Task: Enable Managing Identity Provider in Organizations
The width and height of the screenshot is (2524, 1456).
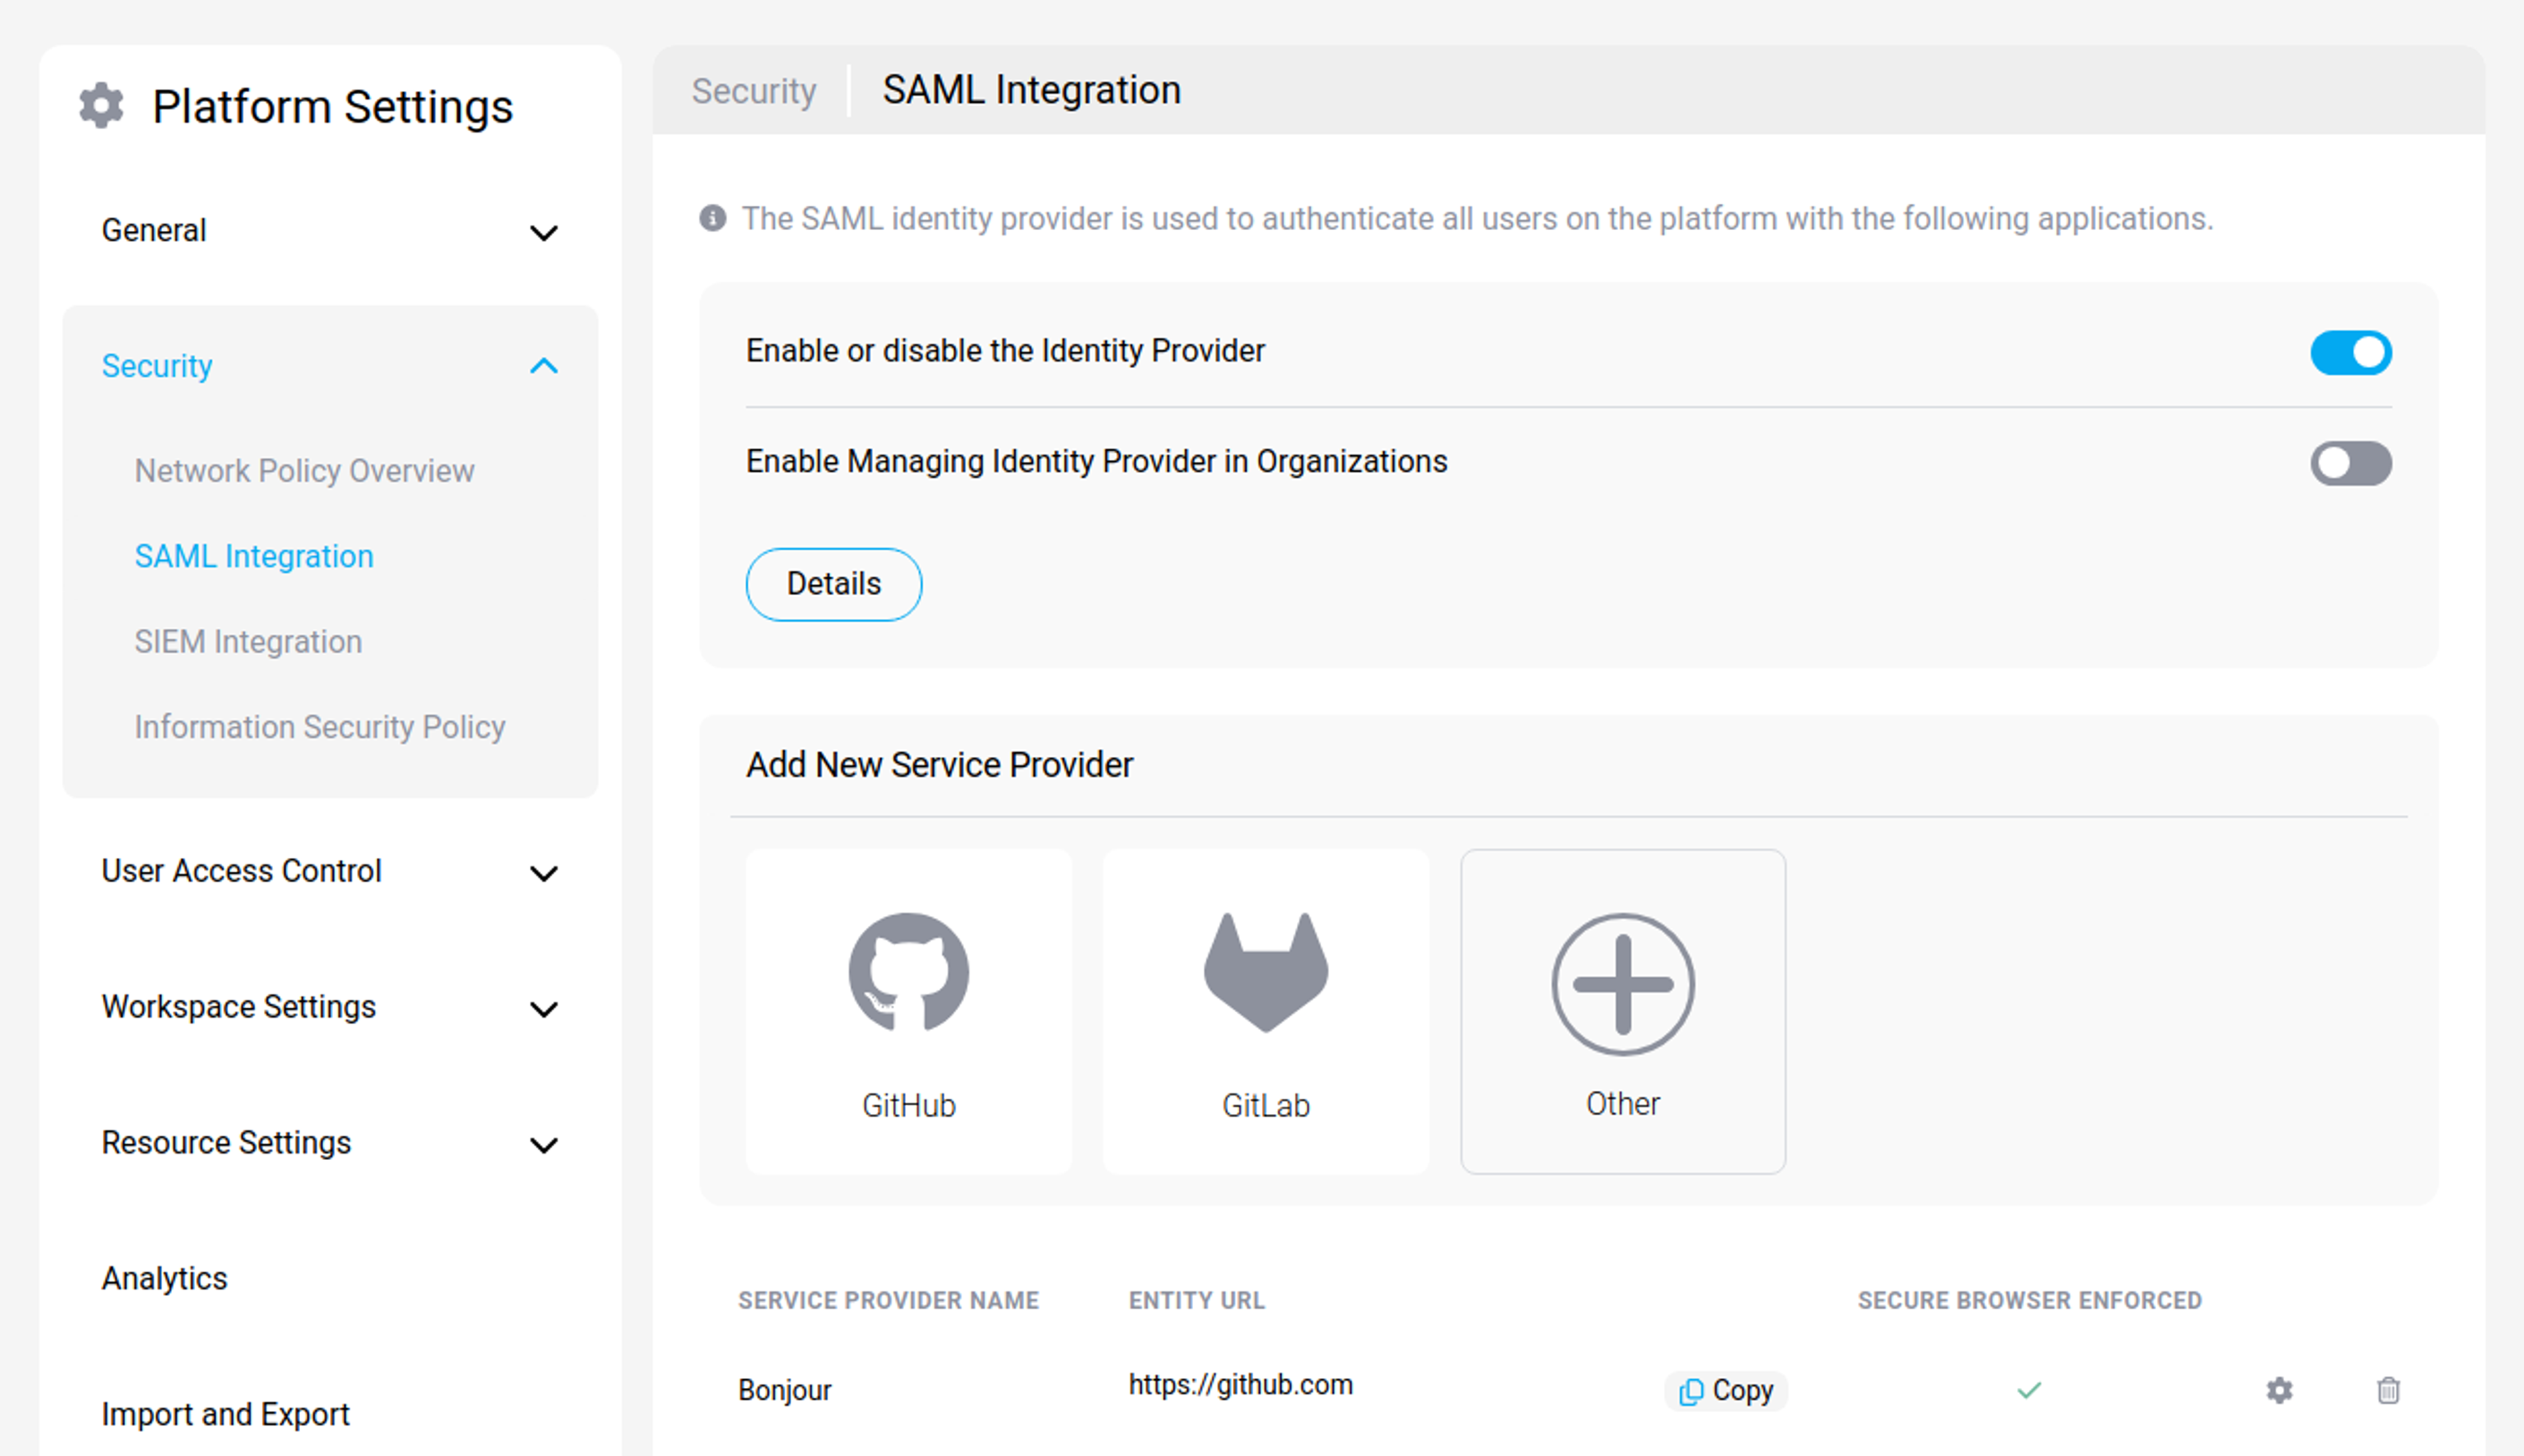Action: (2351, 463)
